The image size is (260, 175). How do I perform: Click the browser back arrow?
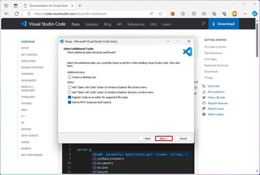click(x=7, y=14)
